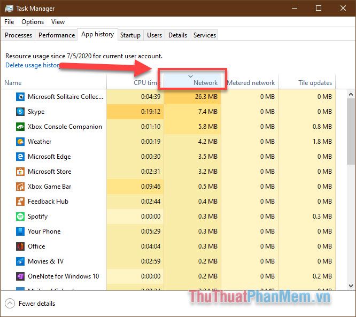Click the Movies & TV icon
Screen dimensions: 356x317
[x=20, y=261]
